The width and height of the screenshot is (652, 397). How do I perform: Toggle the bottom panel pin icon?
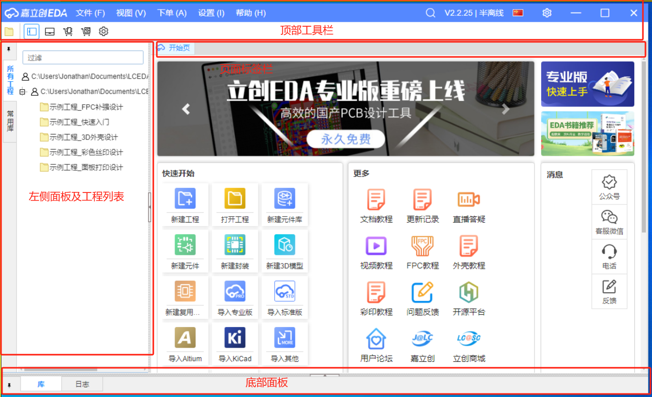[9, 385]
